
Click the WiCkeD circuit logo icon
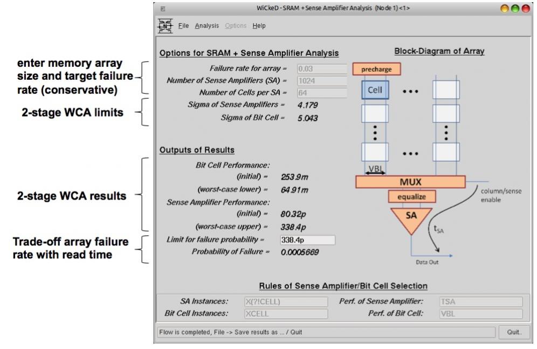[165, 26]
